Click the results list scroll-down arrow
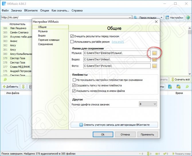The width and height of the screenshot is (192, 156). point(190,74)
